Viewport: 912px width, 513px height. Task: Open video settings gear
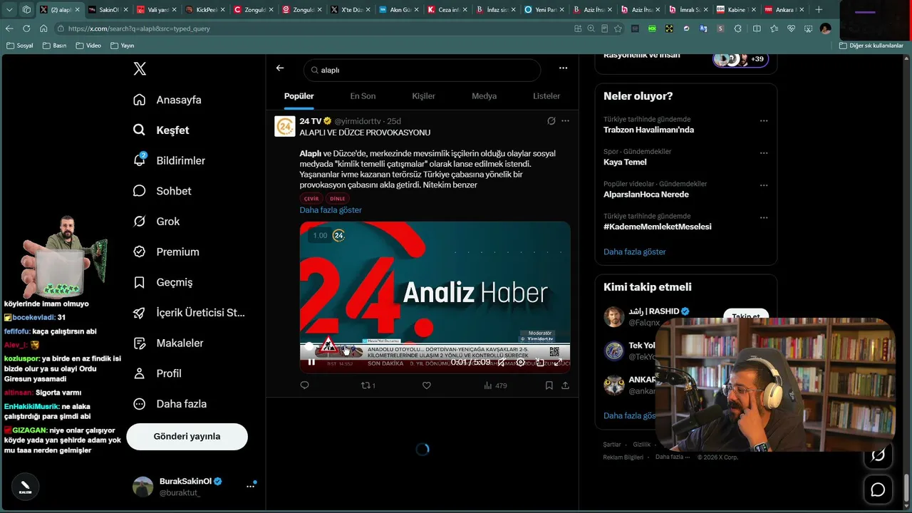(x=521, y=362)
